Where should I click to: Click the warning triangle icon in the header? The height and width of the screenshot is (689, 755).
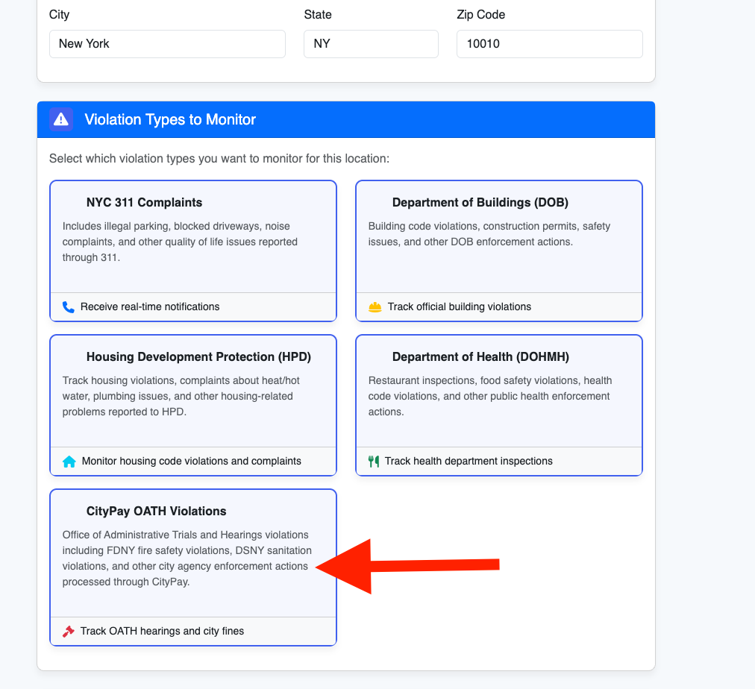coord(61,119)
